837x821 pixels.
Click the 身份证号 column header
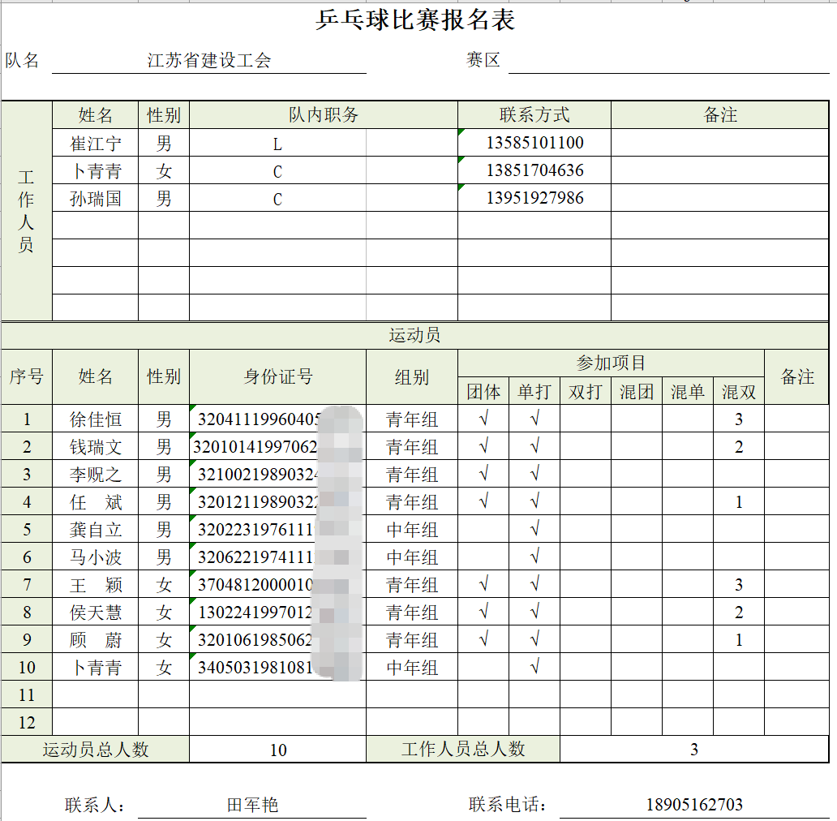tap(277, 377)
